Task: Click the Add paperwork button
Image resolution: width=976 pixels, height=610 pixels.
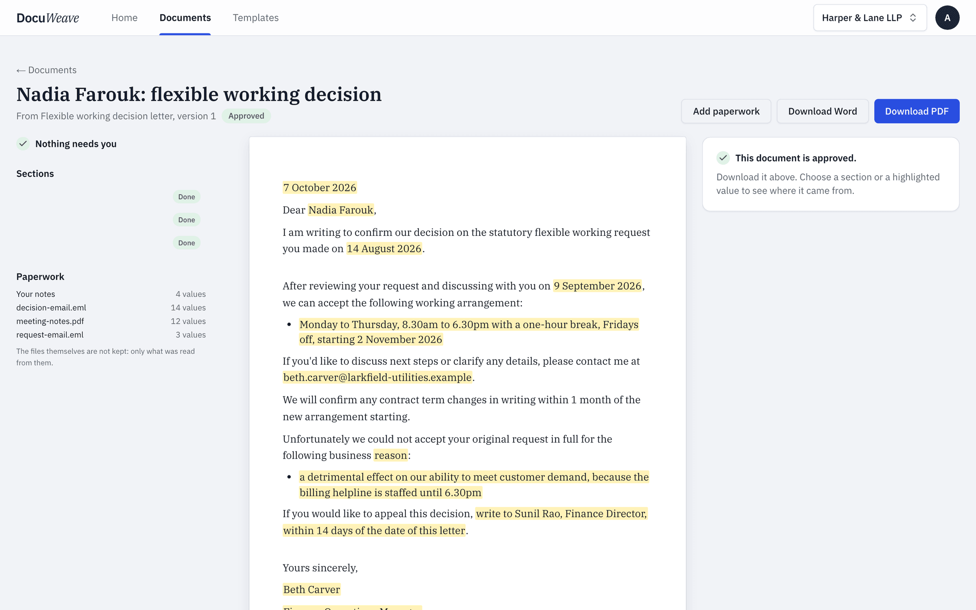Action: tap(726, 111)
